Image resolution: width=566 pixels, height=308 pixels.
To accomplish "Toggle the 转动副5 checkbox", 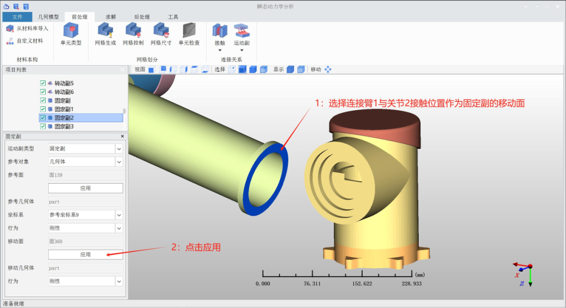I will coord(43,83).
